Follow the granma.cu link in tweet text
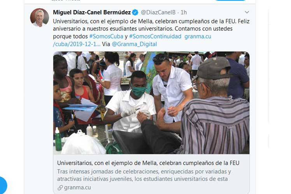This screenshot has height=194, width=291. click(x=198, y=36)
